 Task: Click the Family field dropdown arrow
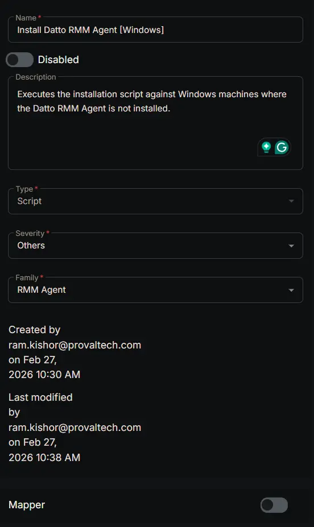pos(291,290)
